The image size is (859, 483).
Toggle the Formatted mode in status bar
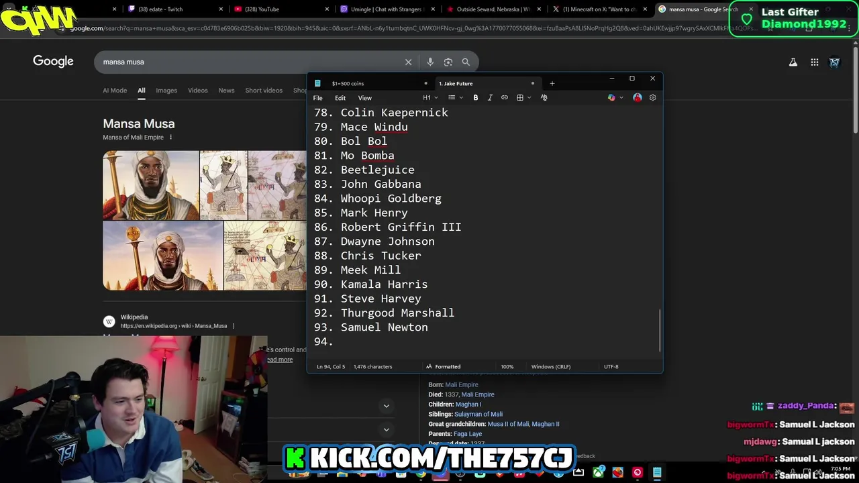tap(443, 367)
